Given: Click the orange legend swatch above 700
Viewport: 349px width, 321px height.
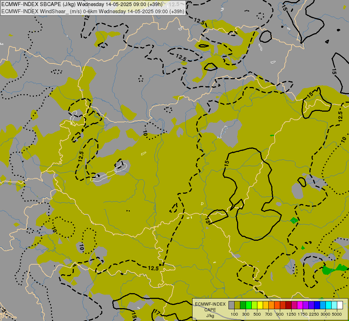Looking at the screenshot, I should click(x=271, y=305).
